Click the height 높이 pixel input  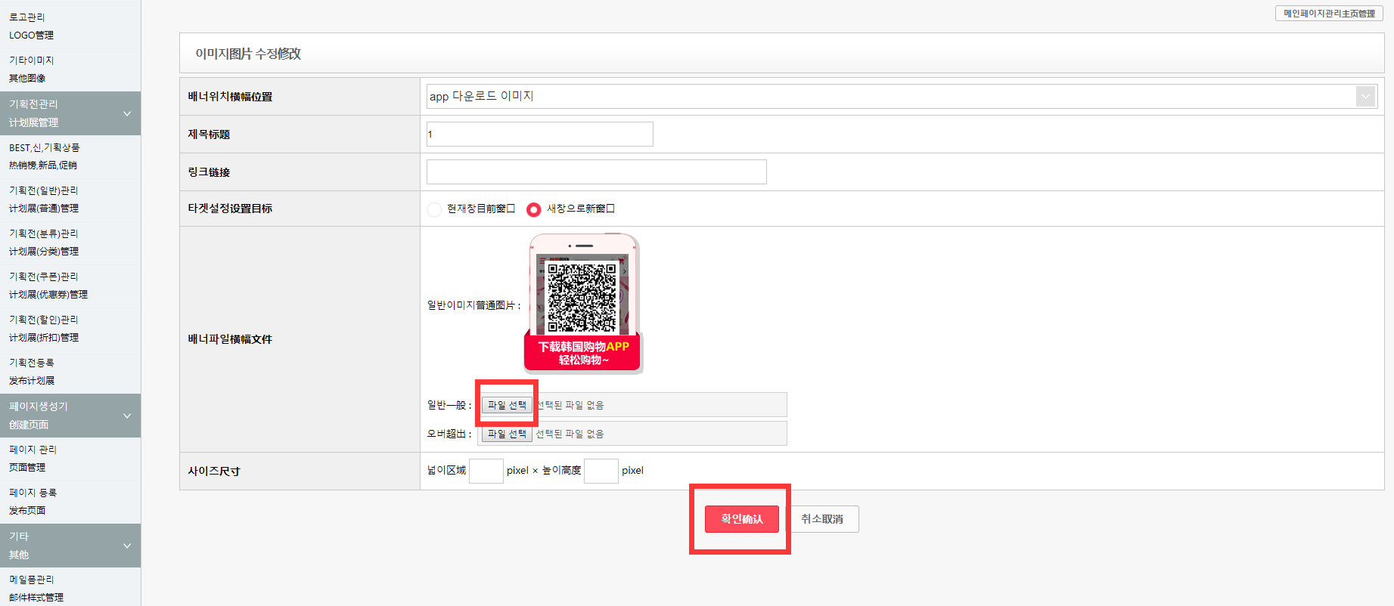[x=601, y=471]
